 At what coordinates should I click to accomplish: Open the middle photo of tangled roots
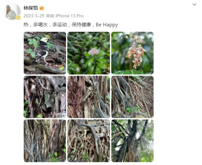click(89, 97)
